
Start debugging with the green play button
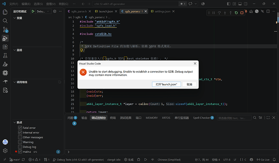pos(33,11)
